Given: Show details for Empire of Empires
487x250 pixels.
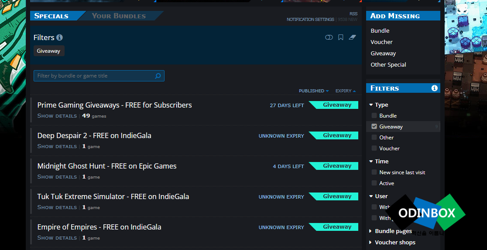Looking at the screenshot, I should click(57, 238).
